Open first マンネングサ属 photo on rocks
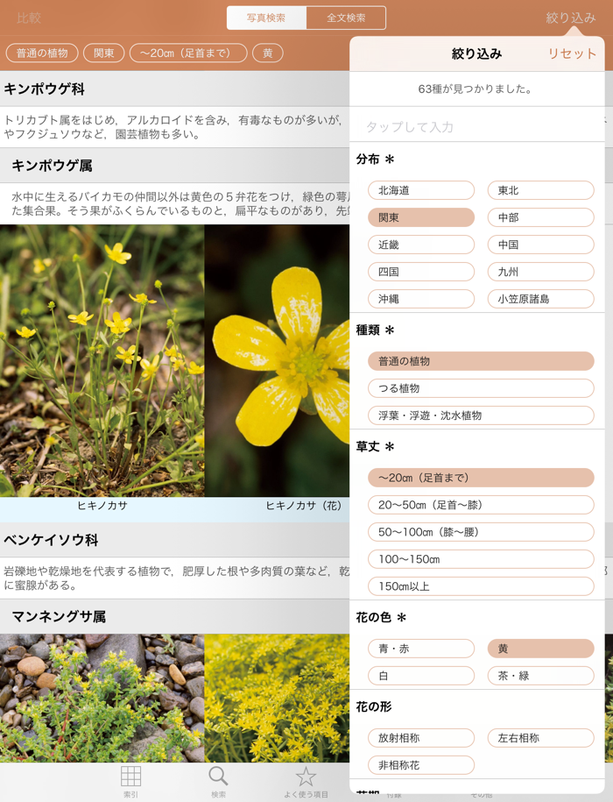Screen dimensions: 613x802 [x=102, y=699]
